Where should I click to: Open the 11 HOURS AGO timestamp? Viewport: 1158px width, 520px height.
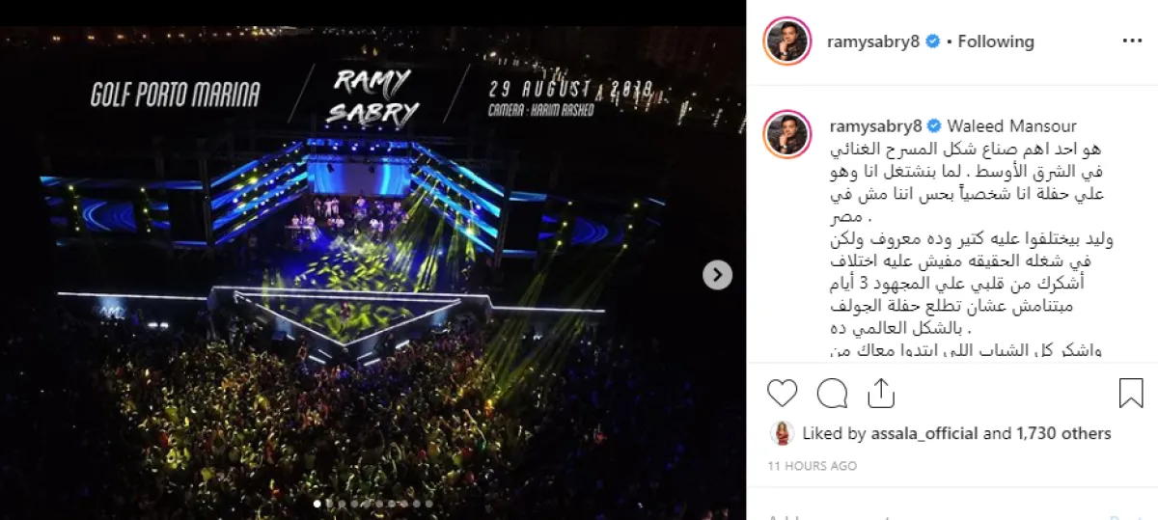pyautogui.click(x=812, y=466)
